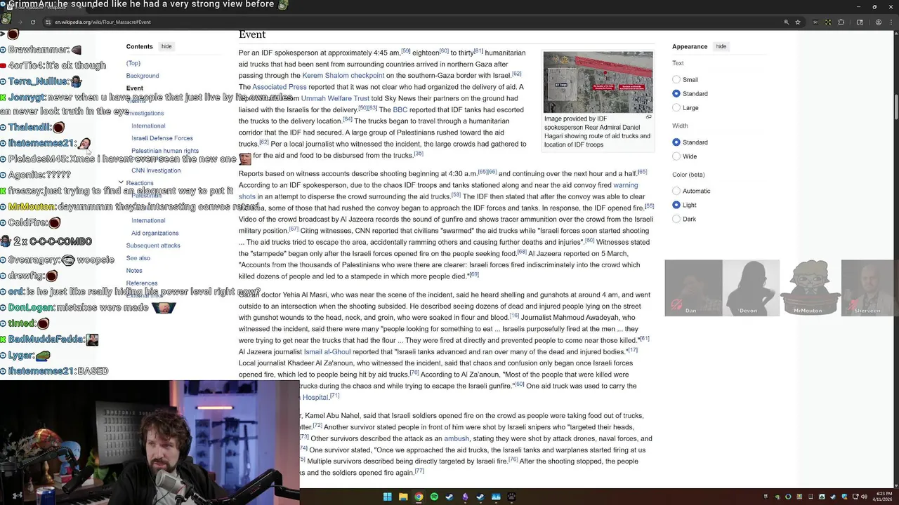Open citation [69] after more people died
The height and width of the screenshot is (505, 899).
pos(474,274)
